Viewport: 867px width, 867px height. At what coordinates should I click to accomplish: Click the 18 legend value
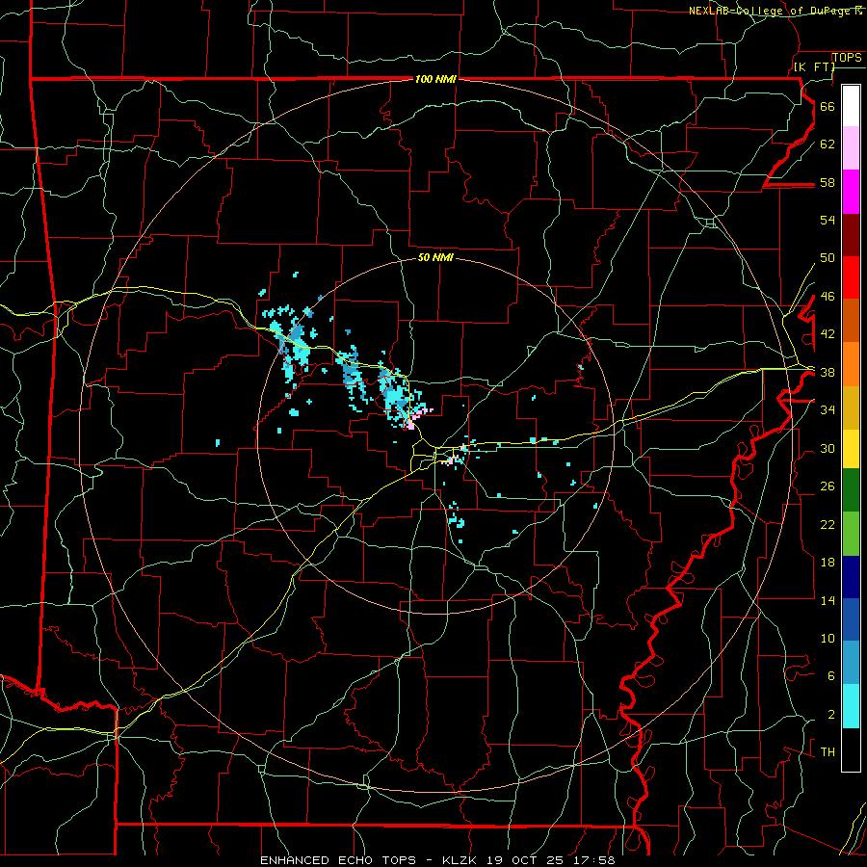[x=828, y=563]
